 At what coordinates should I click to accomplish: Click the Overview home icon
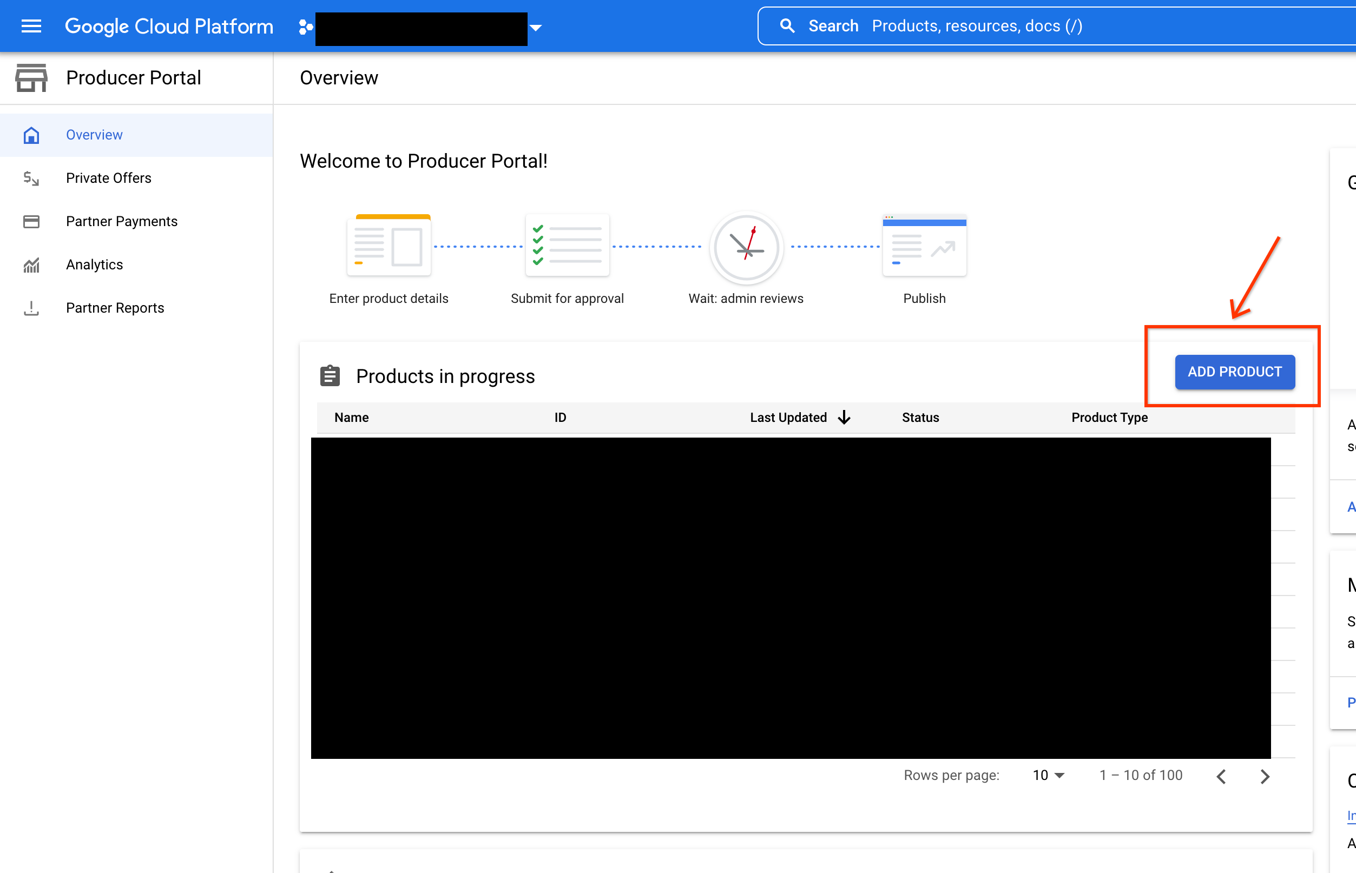pos(31,135)
